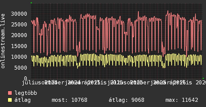Click the 25000 y-axis label
Viewport: 206px width, 107px height.
pos(19,24)
